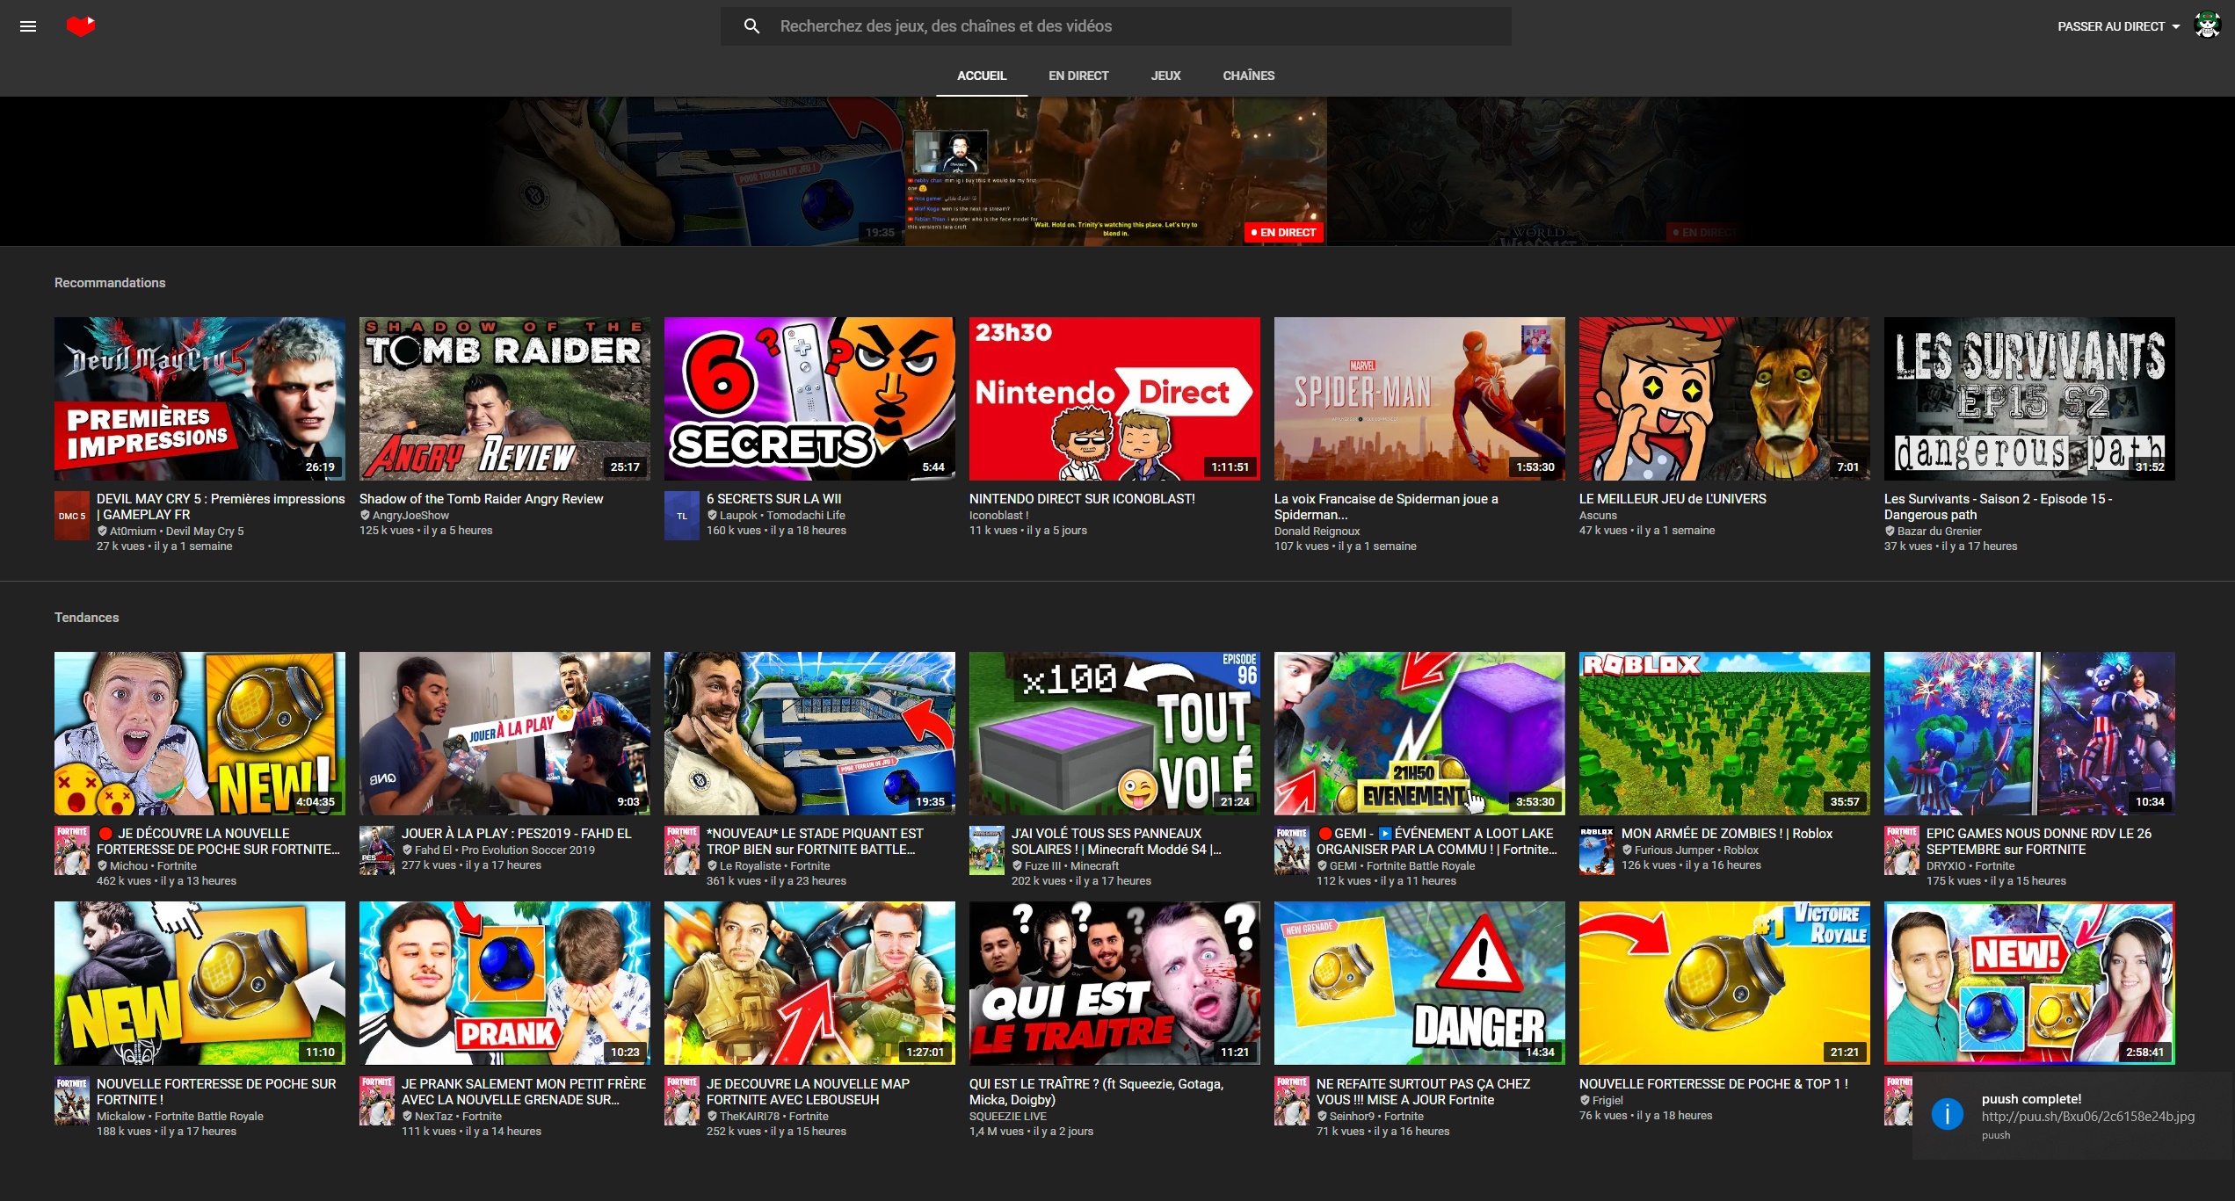Open the featured EN DIRECT carousel video
This screenshot has height=1201, width=2235.
(1114, 171)
